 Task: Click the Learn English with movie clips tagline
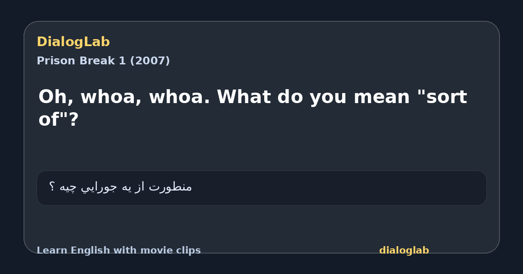pos(119,251)
